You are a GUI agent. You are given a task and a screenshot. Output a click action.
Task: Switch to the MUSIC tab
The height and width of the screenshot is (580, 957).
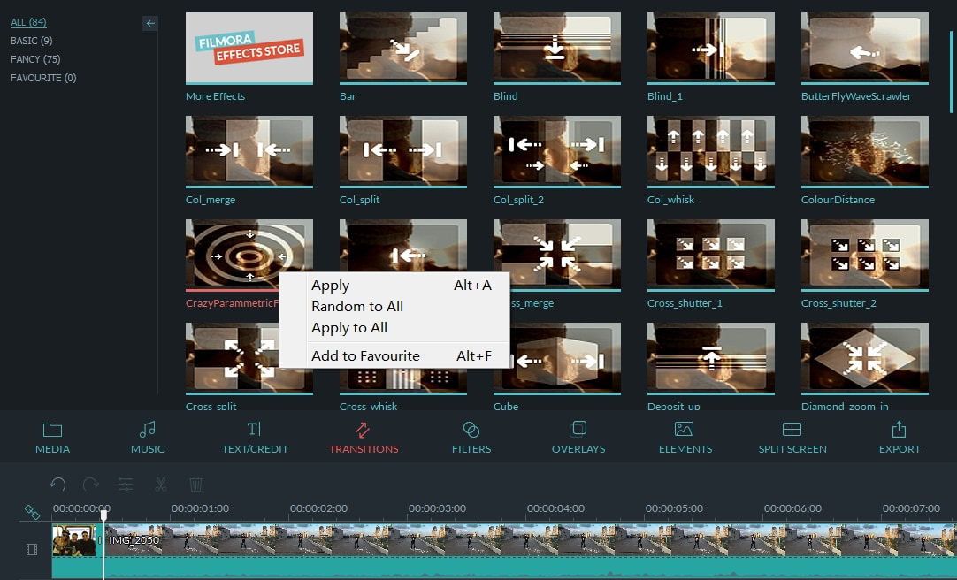coord(147,438)
